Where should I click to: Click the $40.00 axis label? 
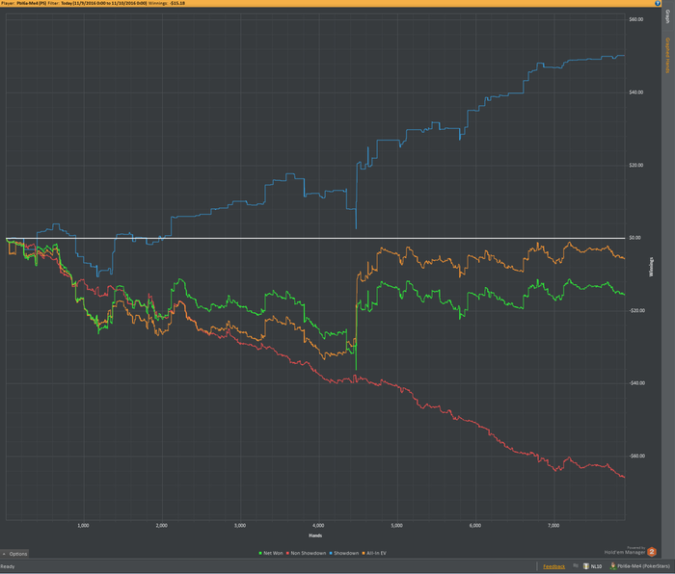coord(635,92)
